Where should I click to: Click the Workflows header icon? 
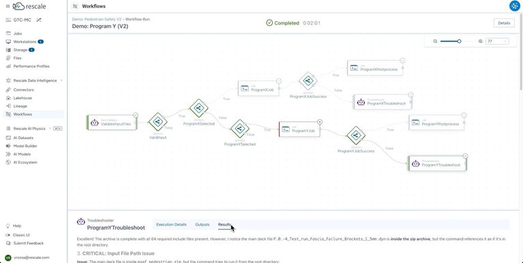pyautogui.click(x=76, y=6)
